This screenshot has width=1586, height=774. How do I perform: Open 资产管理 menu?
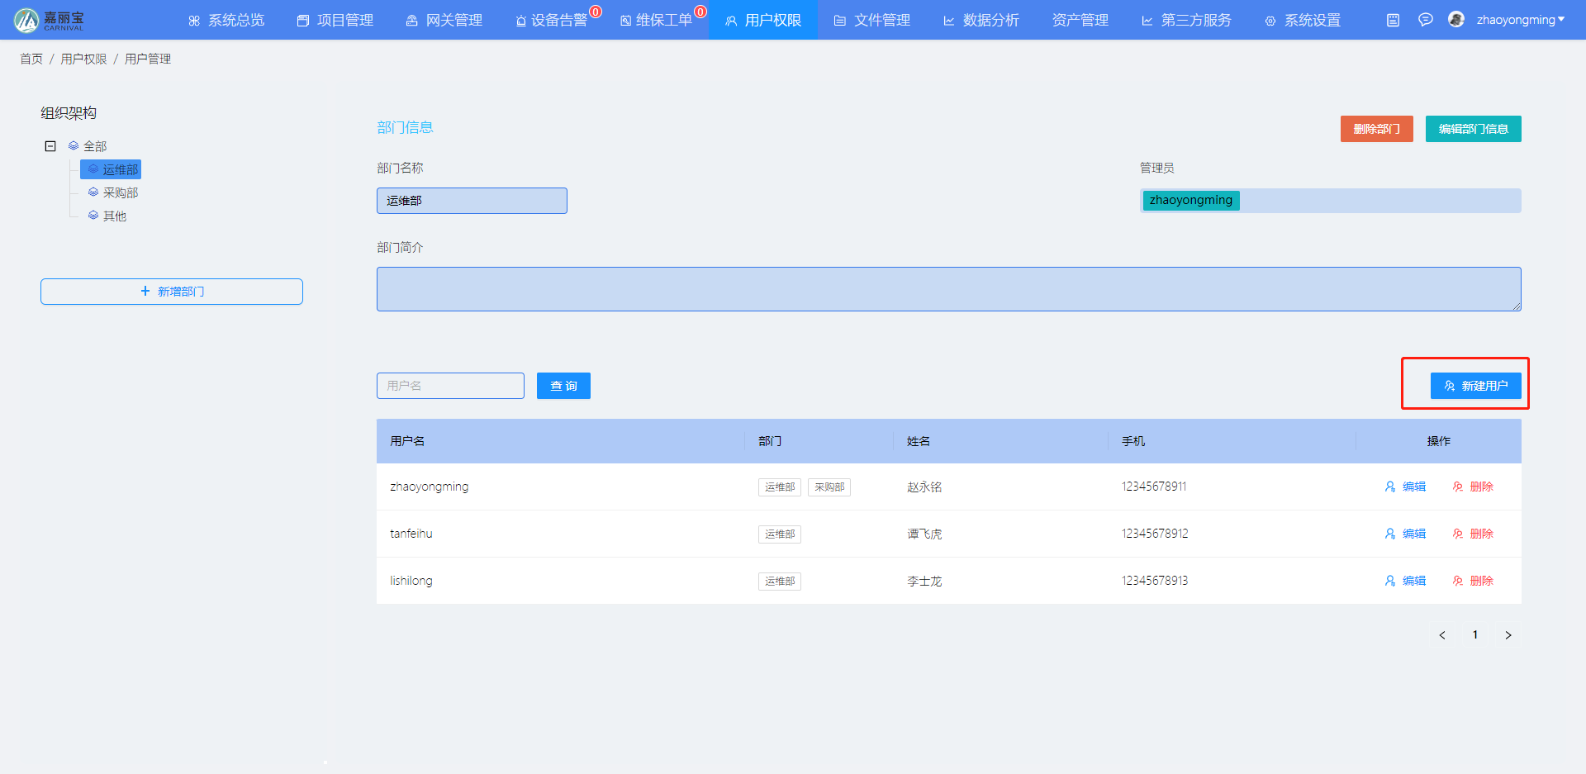click(x=1080, y=20)
